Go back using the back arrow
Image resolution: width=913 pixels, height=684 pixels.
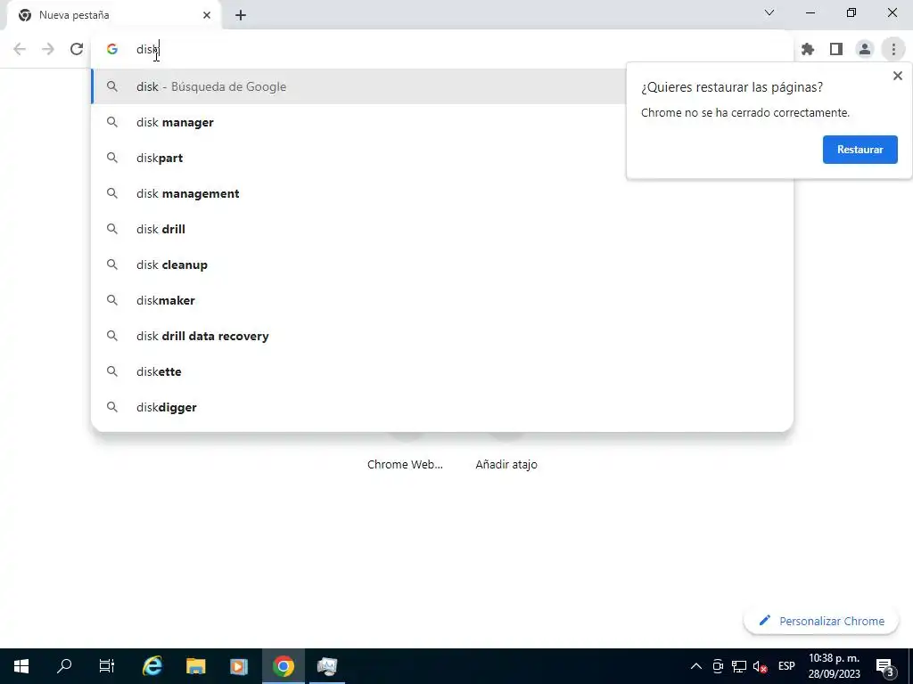coord(20,49)
